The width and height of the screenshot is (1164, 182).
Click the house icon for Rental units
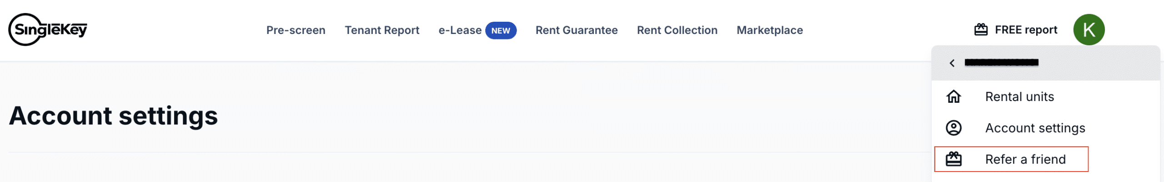[x=953, y=96]
